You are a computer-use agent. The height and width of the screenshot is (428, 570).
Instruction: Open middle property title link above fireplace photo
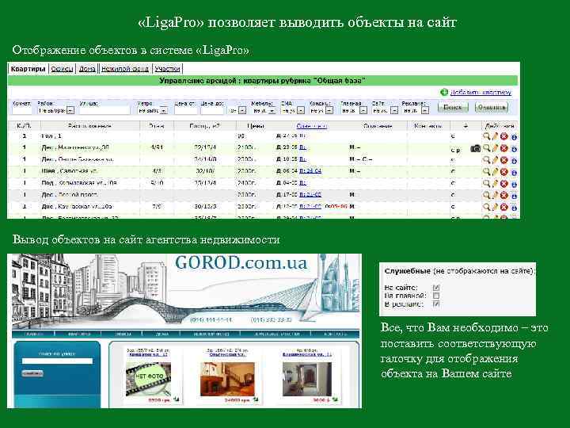[x=227, y=354]
